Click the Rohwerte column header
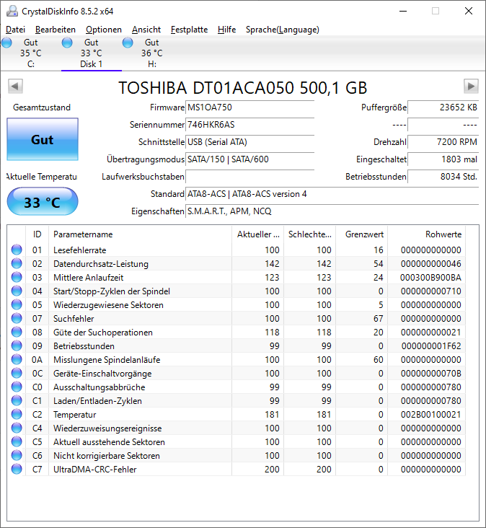Viewport: 486px width, 528px height. tap(426, 234)
